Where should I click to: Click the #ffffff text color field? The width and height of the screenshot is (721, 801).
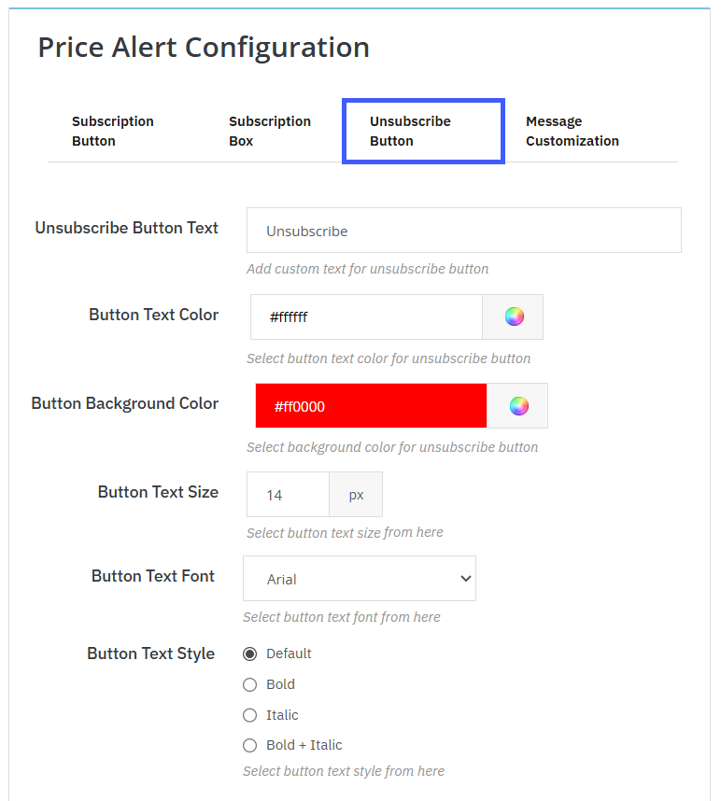366,317
